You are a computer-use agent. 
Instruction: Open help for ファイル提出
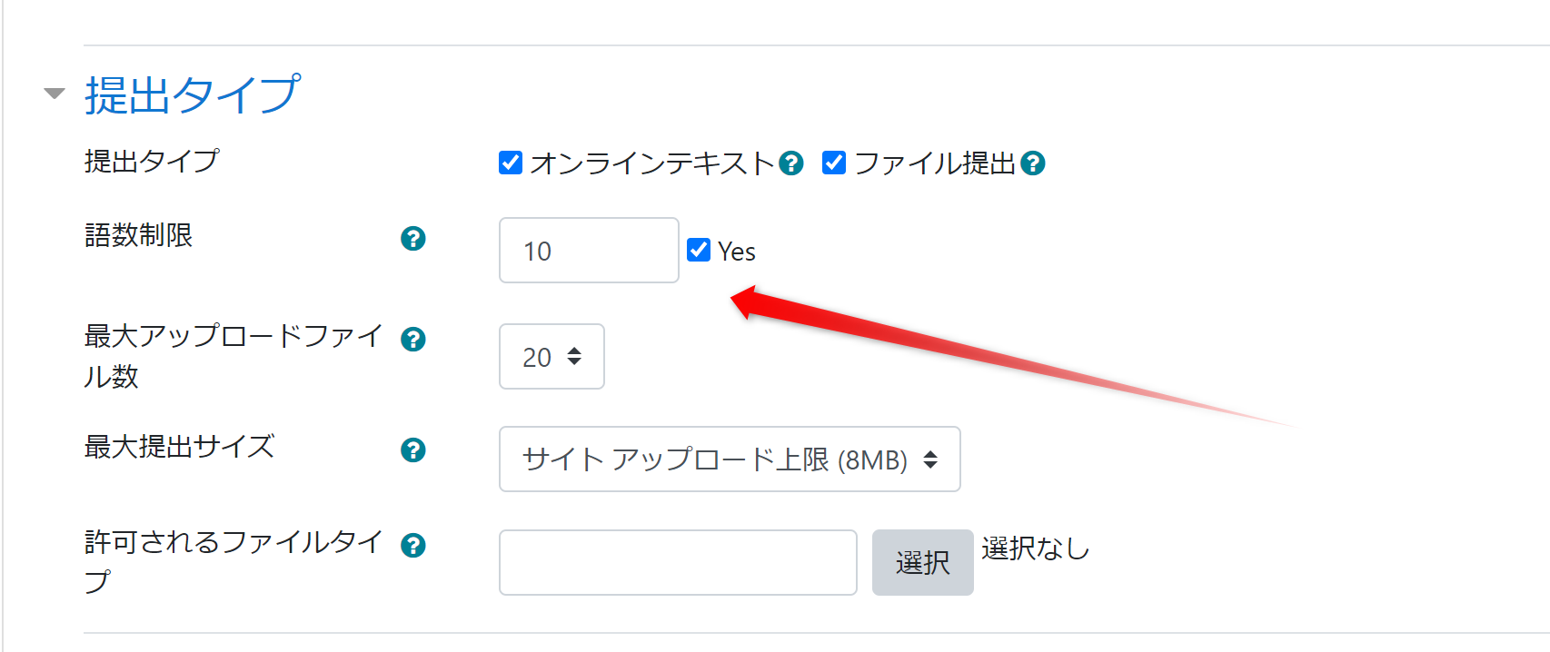click(x=1033, y=163)
